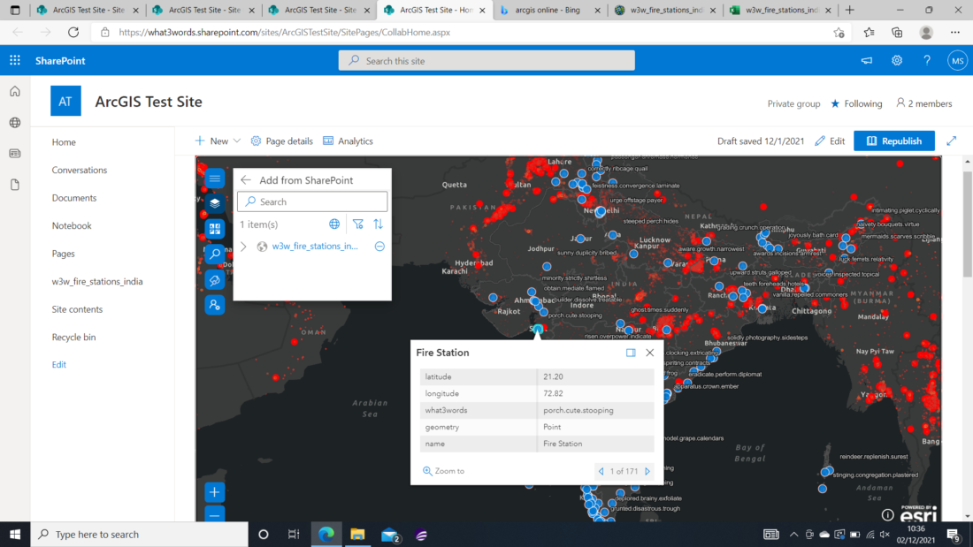Close the Fire Station popup
The width and height of the screenshot is (973, 547).
tap(650, 353)
